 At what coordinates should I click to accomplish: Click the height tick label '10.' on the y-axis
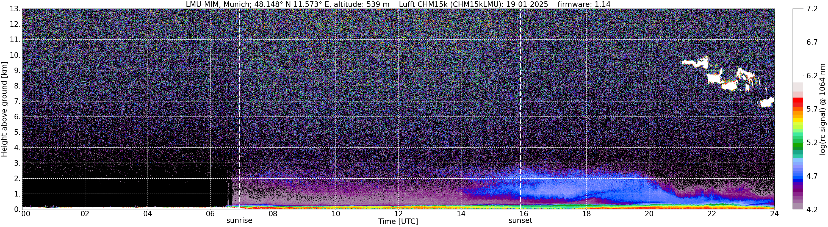15,55
